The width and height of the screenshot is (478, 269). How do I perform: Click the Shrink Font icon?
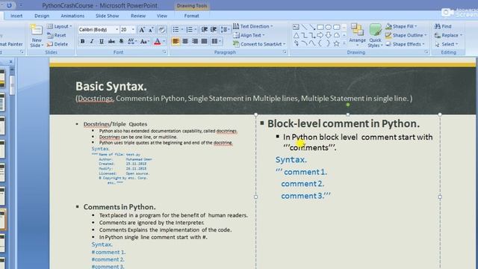[151, 30]
